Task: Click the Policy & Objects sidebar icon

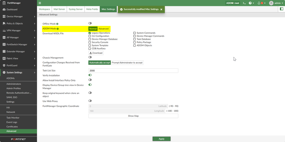Action: pyautogui.click(x=4, y=23)
